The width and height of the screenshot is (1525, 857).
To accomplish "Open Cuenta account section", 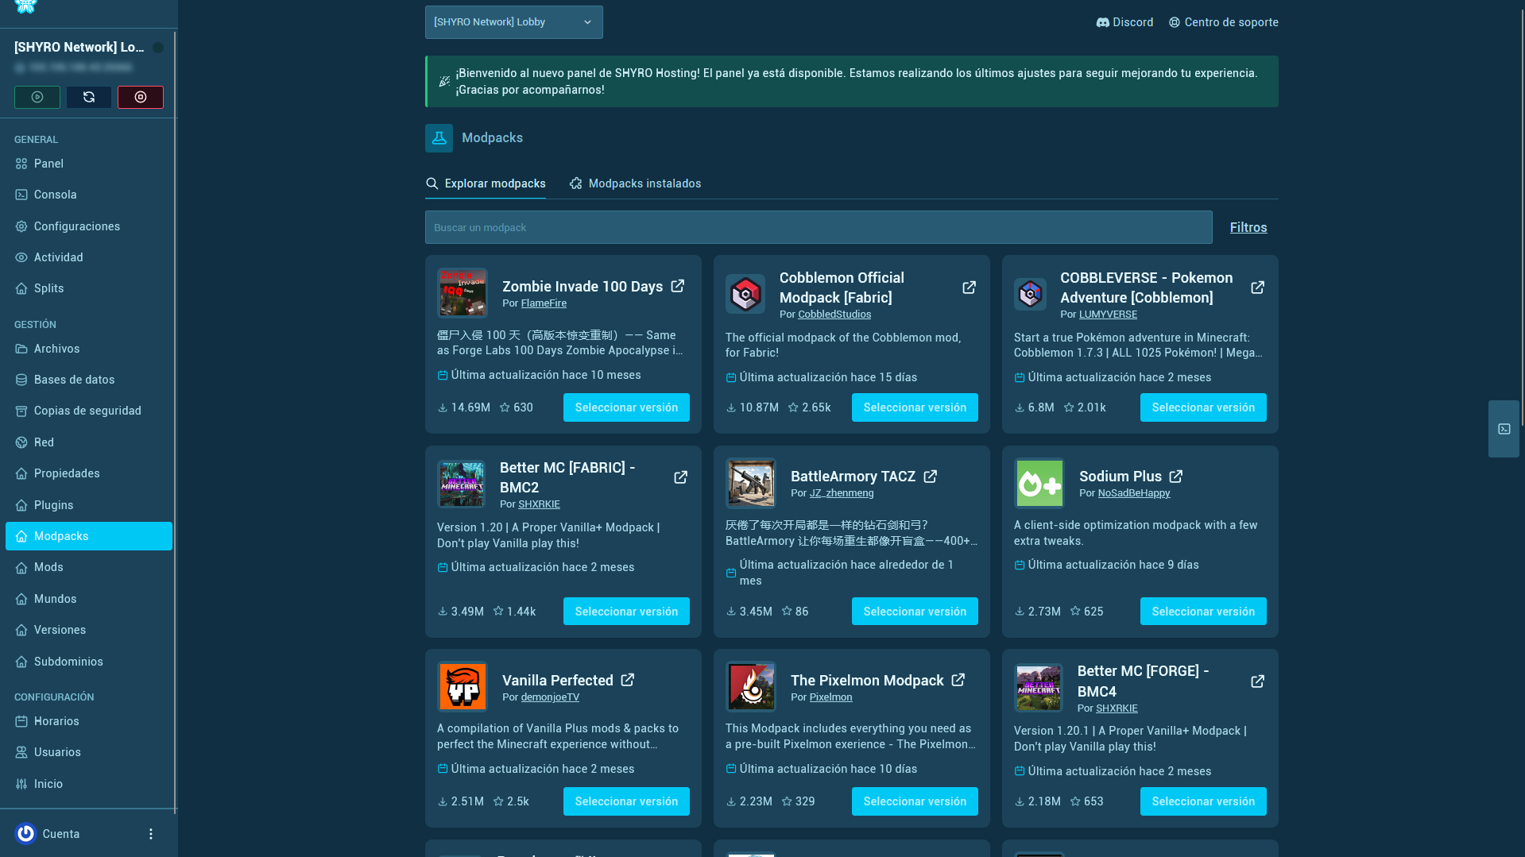I will [61, 834].
